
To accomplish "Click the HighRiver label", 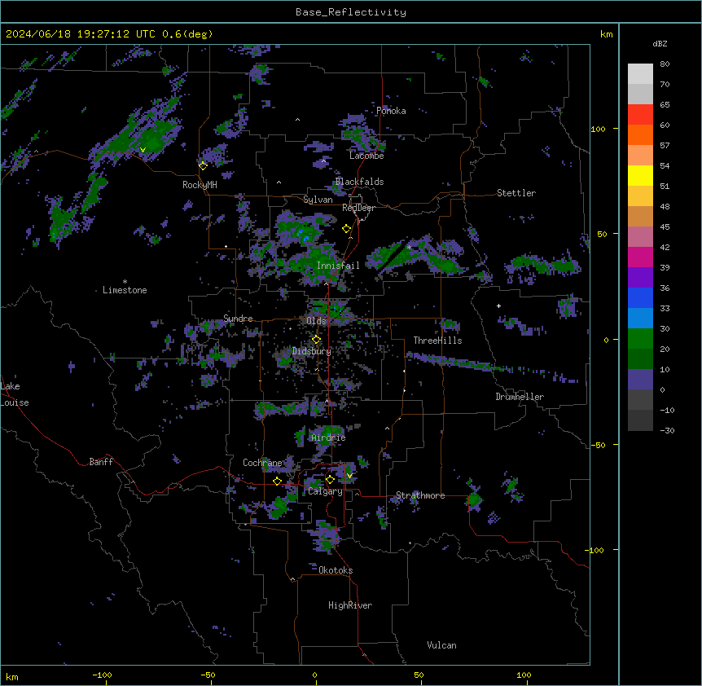I will (350, 605).
